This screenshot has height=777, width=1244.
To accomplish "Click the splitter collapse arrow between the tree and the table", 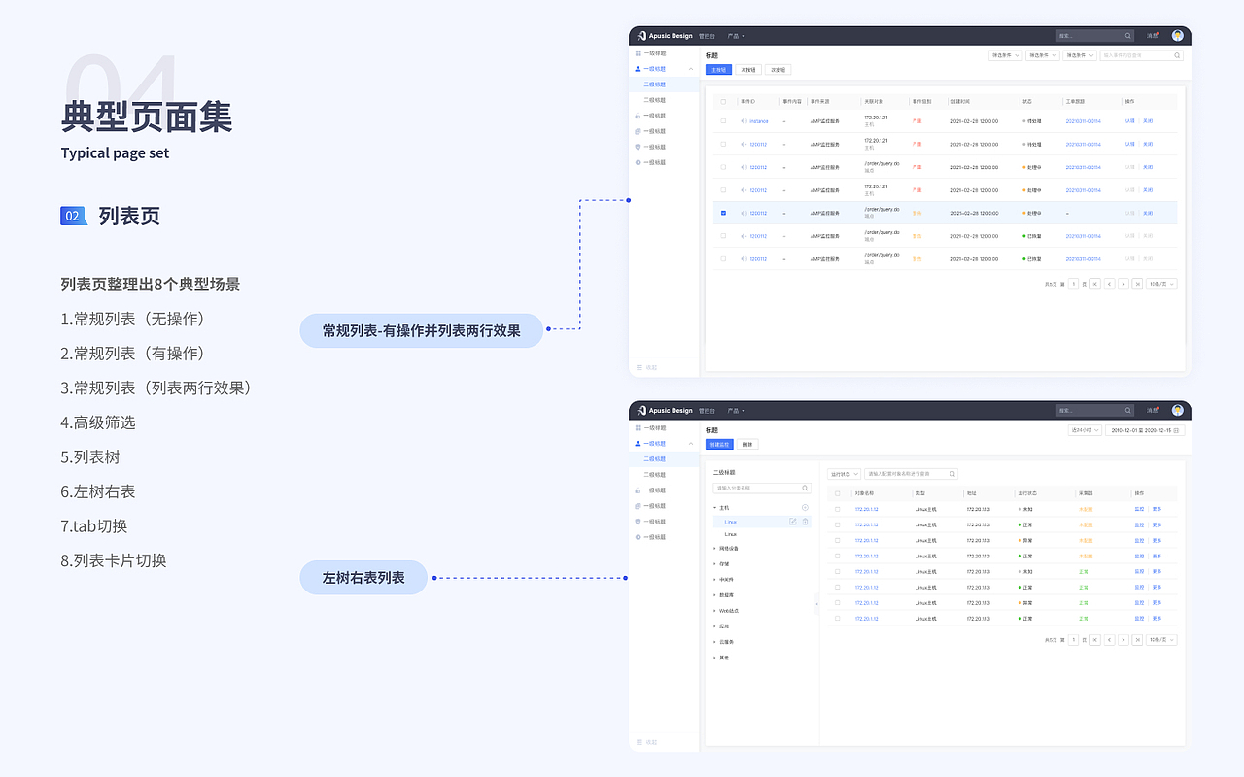I will 817,604.
